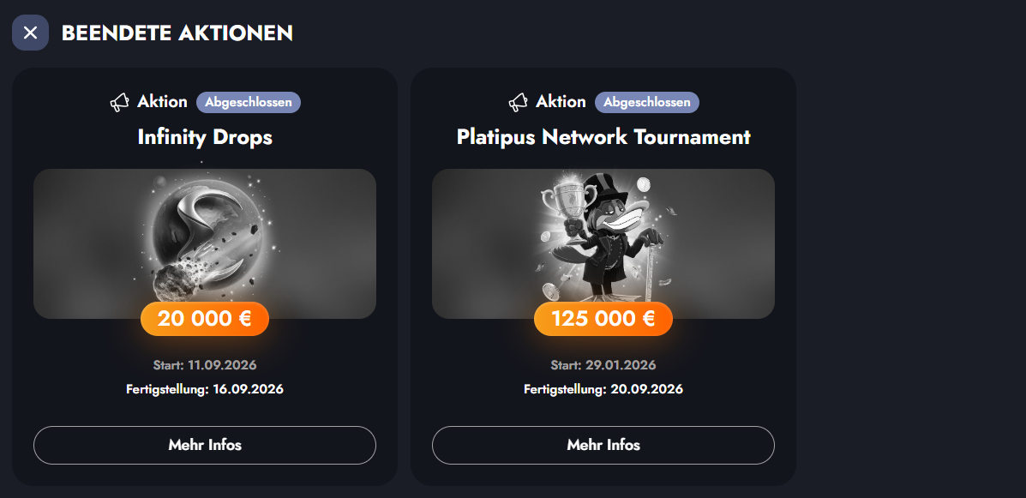The height and width of the screenshot is (498, 1026).
Task: Click Aktion label on Platipus card
Action: [561, 101]
